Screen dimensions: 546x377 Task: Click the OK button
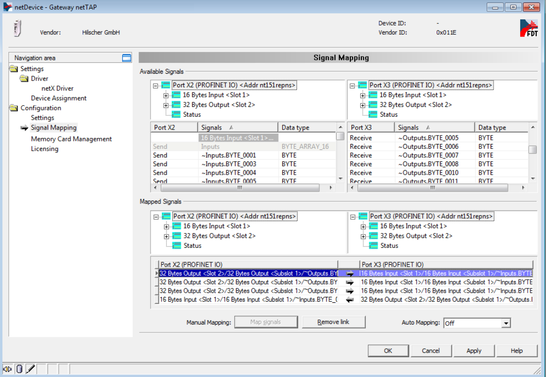[x=388, y=351]
